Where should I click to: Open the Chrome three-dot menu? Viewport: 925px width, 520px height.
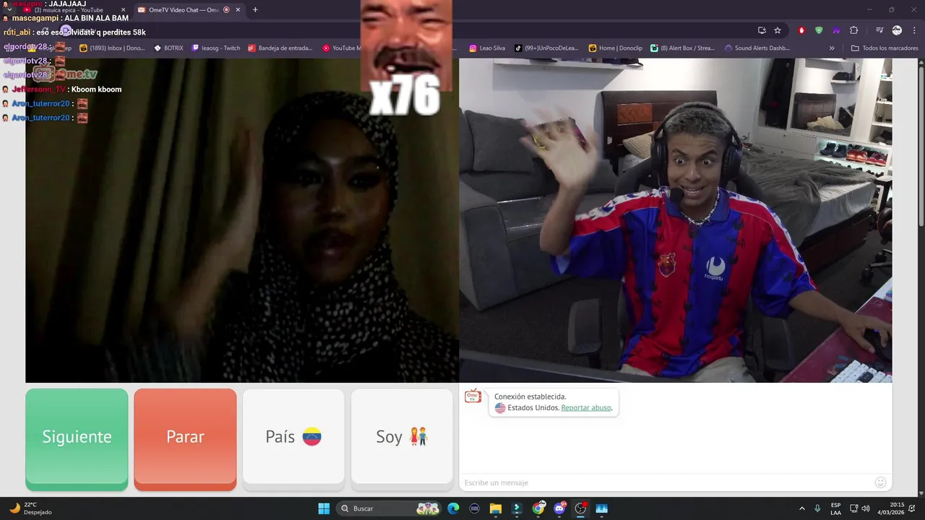[914, 30]
